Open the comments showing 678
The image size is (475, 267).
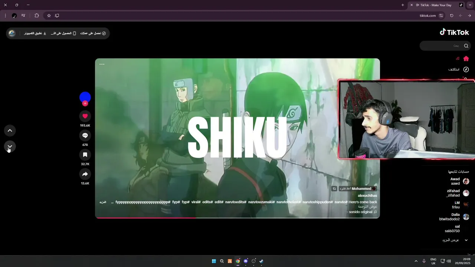pyautogui.click(x=85, y=135)
